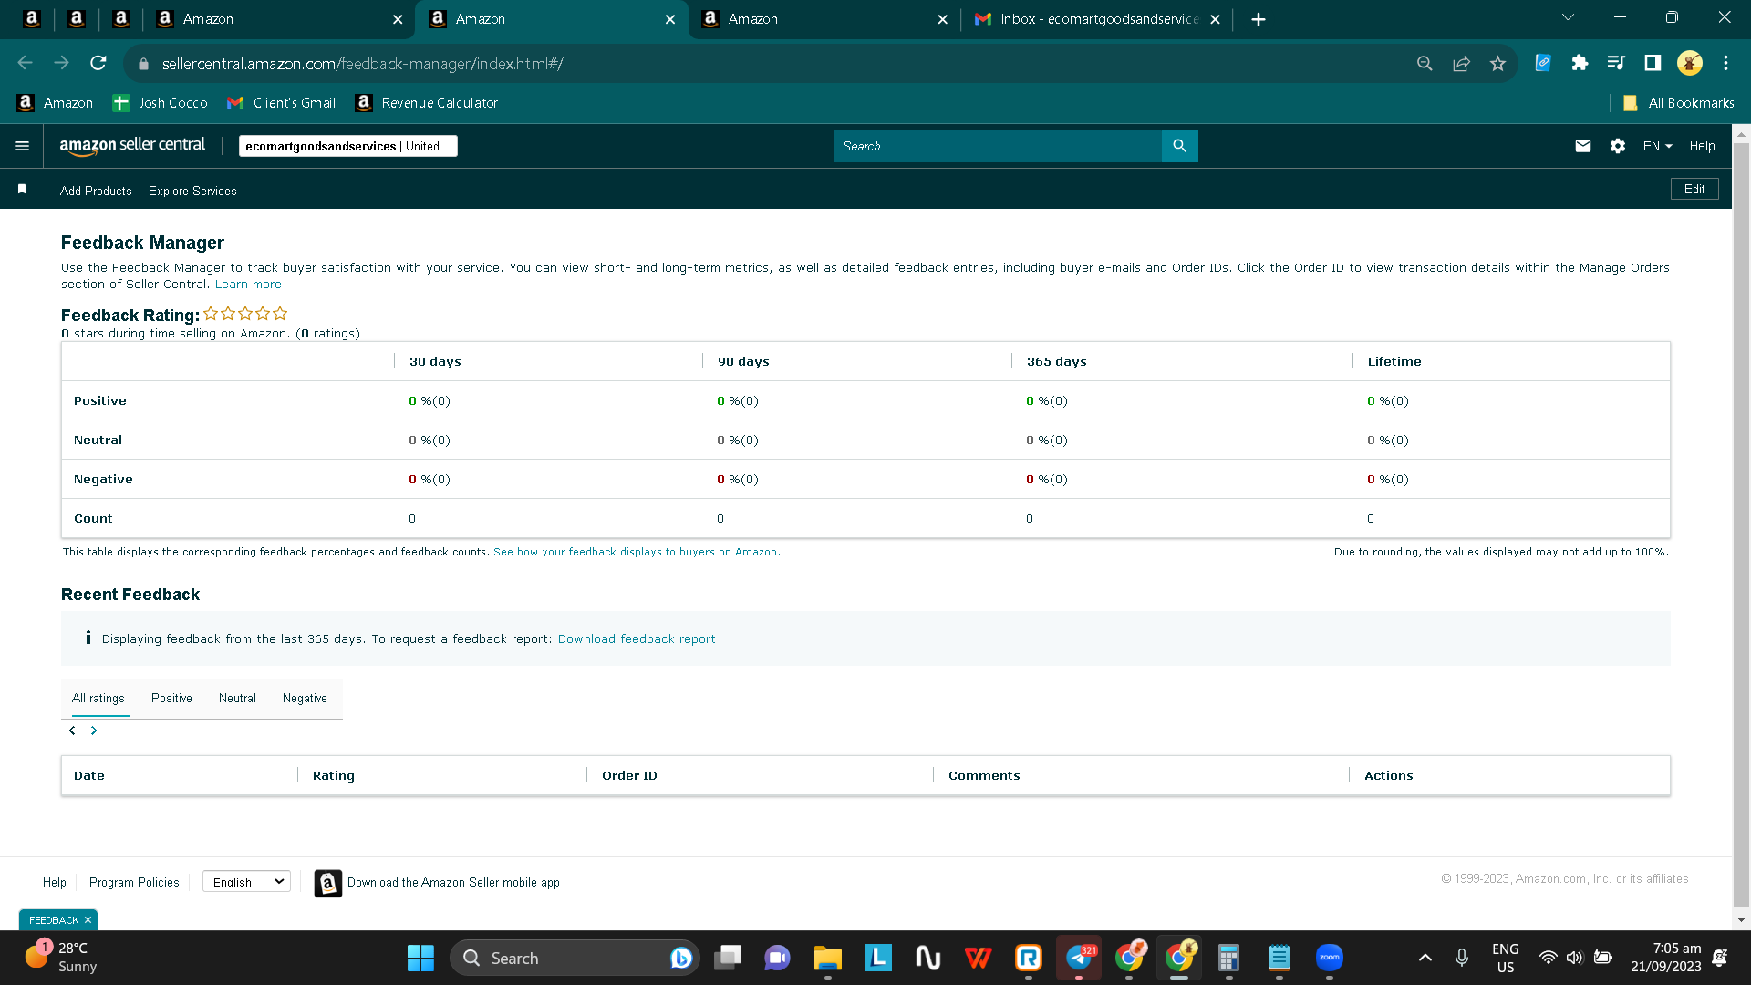Open the Chrome tab search dropdown arrow
This screenshot has height=985, width=1751.
point(1568,17)
